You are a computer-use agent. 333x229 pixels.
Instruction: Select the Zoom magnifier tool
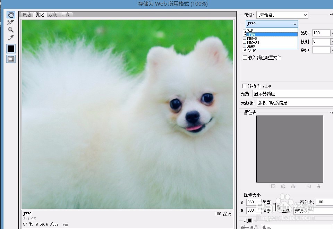point(11,29)
